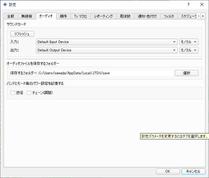
Task: Confirm settings with the OK button
Action: pos(168,171)
